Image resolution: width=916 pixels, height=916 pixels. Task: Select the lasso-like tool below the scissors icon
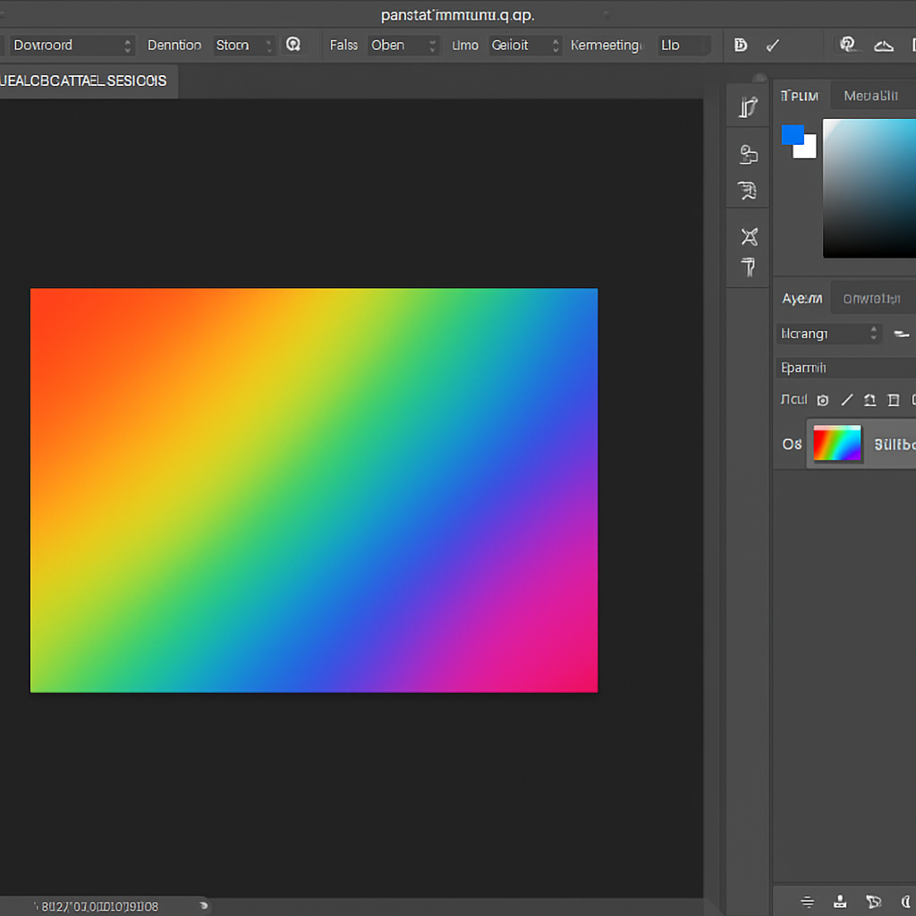pos(748,268)
